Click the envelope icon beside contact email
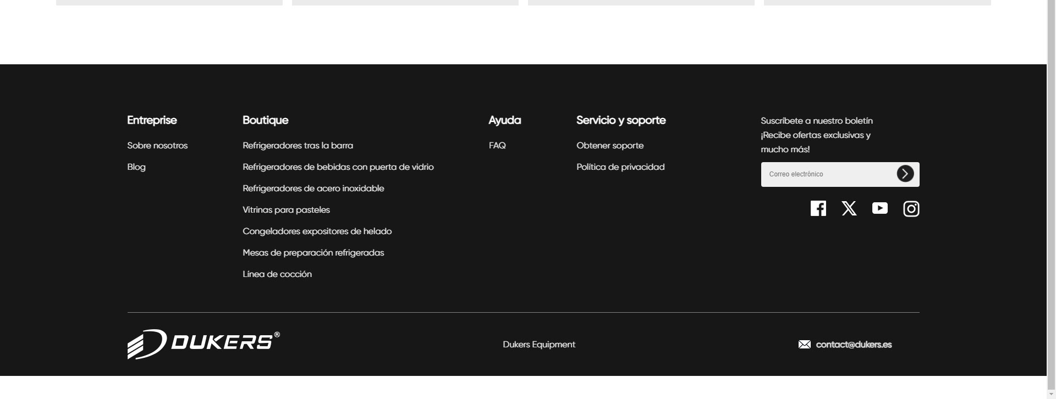1056x399 pixels. [x=804, y=345]
